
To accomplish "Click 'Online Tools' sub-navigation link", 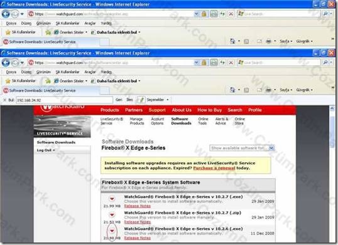I will [203, 121].
